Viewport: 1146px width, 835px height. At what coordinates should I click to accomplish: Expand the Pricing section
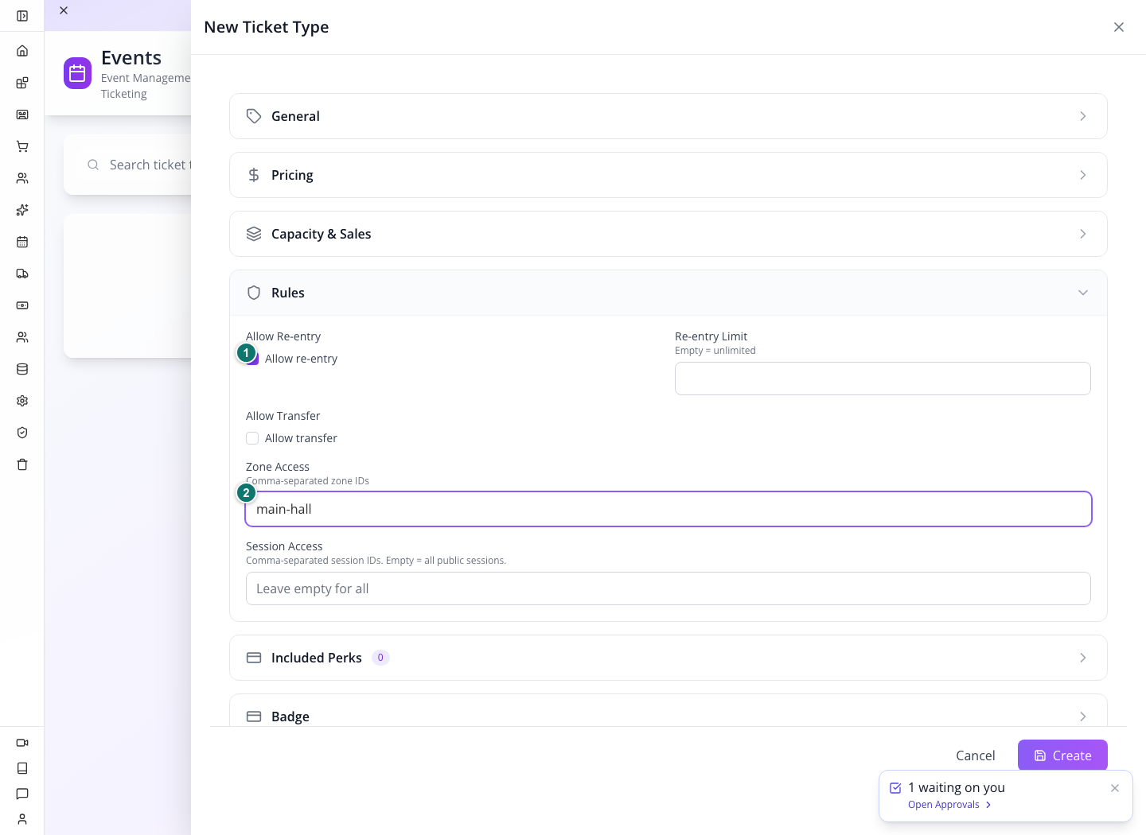pos(668,175)
